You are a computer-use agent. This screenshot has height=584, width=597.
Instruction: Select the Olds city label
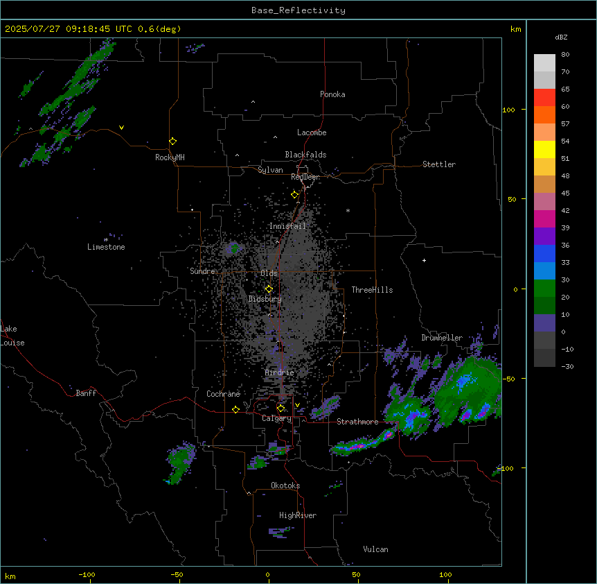pyautogui.click(x=269, y=273)
